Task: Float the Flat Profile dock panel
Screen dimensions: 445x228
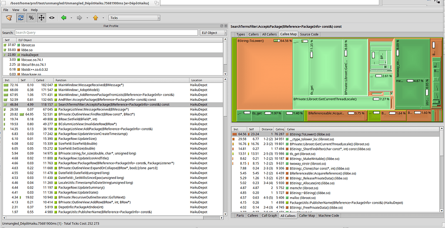Action: [x=222, y=26]
